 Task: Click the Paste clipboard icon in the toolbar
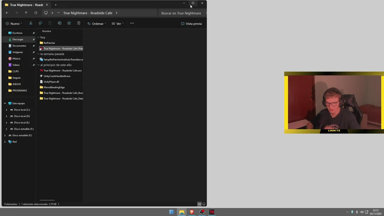(50, 23)
